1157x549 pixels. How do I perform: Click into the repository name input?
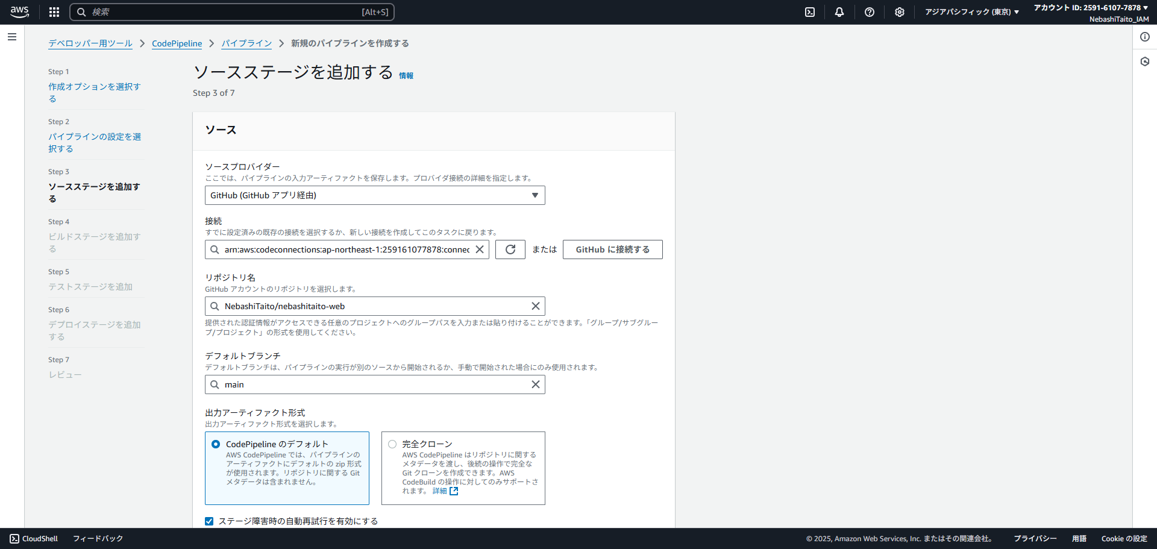[x=375, y=306]
